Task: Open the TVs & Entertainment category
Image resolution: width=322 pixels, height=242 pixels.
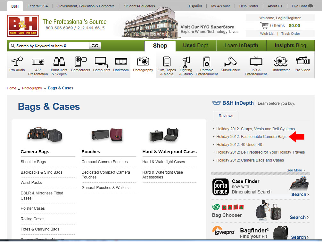Action: point(256,66)
